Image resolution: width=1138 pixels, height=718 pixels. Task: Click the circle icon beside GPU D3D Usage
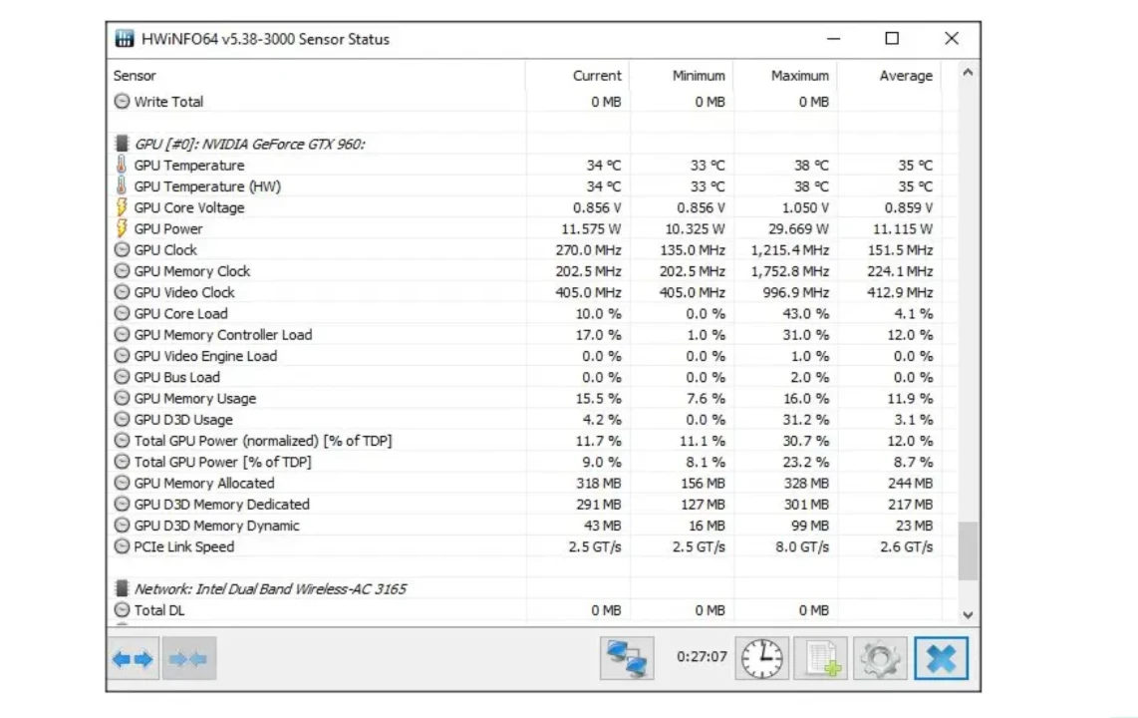click(122, 419)
